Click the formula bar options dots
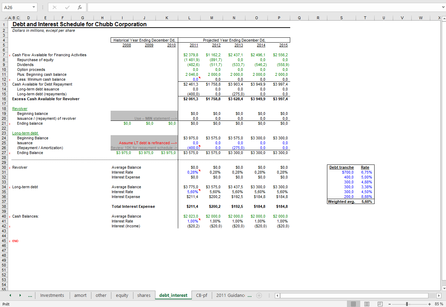 click(x=42, y=7)
